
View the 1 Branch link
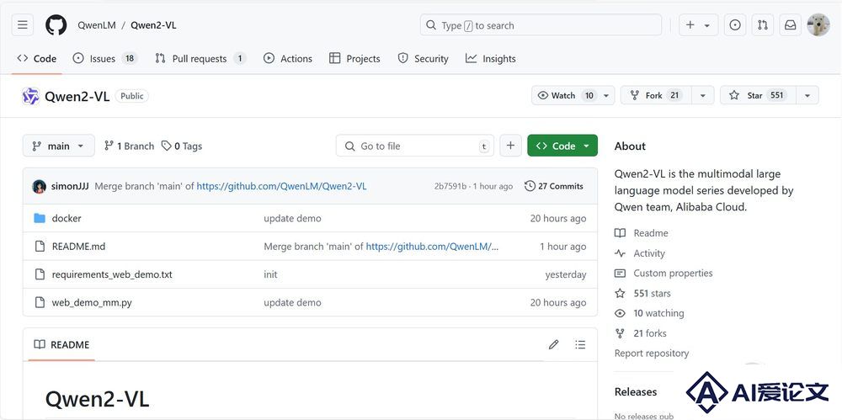coord(129,146)
